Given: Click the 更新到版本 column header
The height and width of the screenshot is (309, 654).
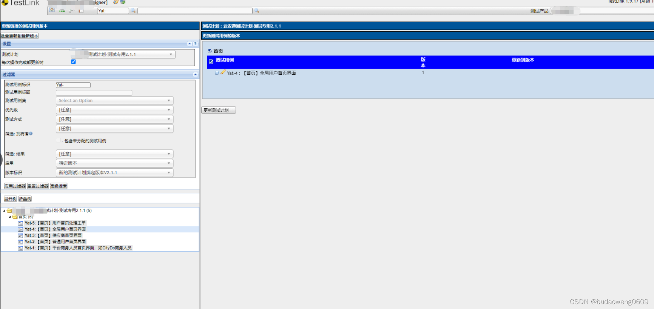Looking at the screenshot, I should pos(523,60).
